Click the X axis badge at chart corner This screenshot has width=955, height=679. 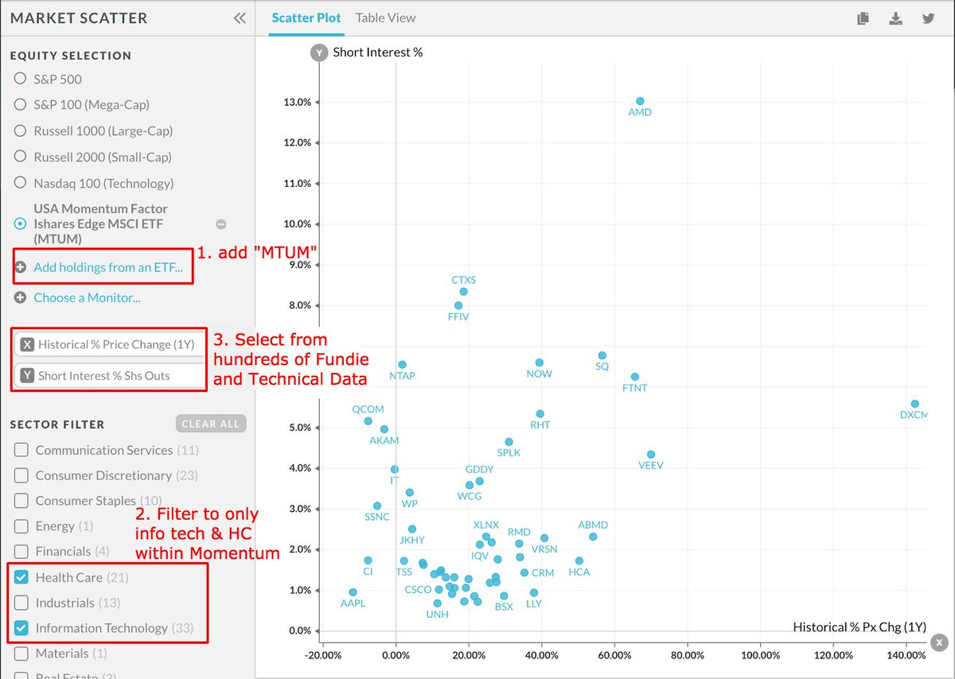coord(940,642)
